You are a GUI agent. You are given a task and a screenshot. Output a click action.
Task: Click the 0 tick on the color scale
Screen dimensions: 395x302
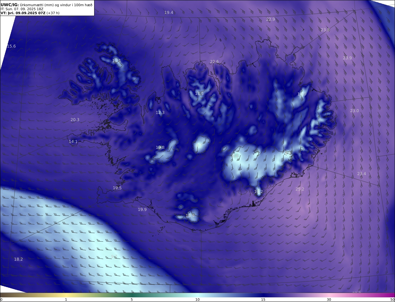(x=1, y=300)
